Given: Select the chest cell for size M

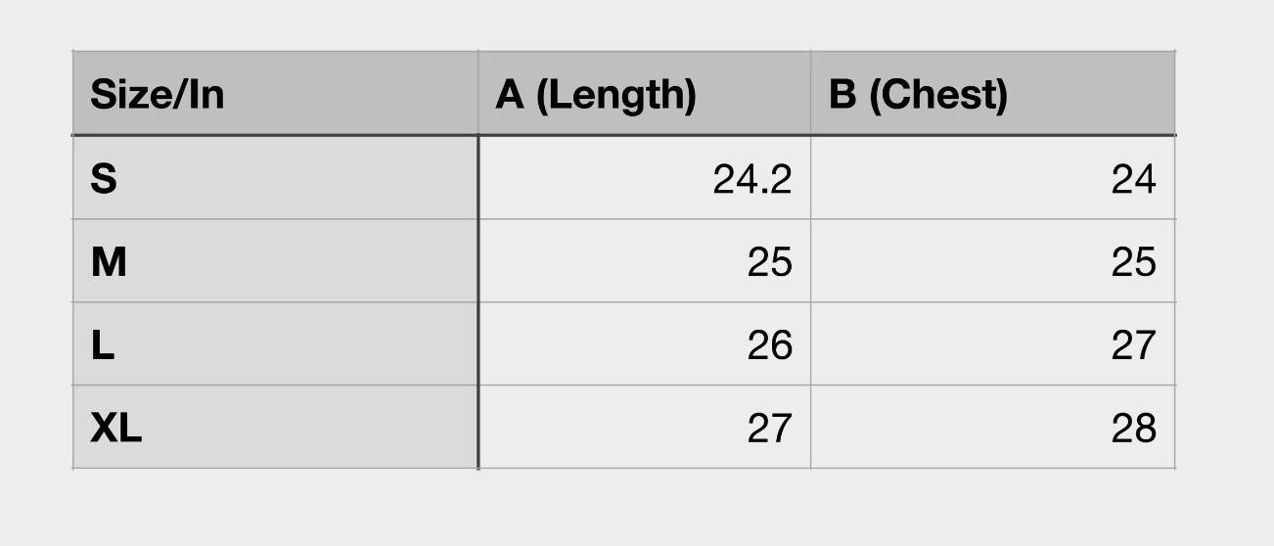Looking at the screenshot, I should (992, 260).
